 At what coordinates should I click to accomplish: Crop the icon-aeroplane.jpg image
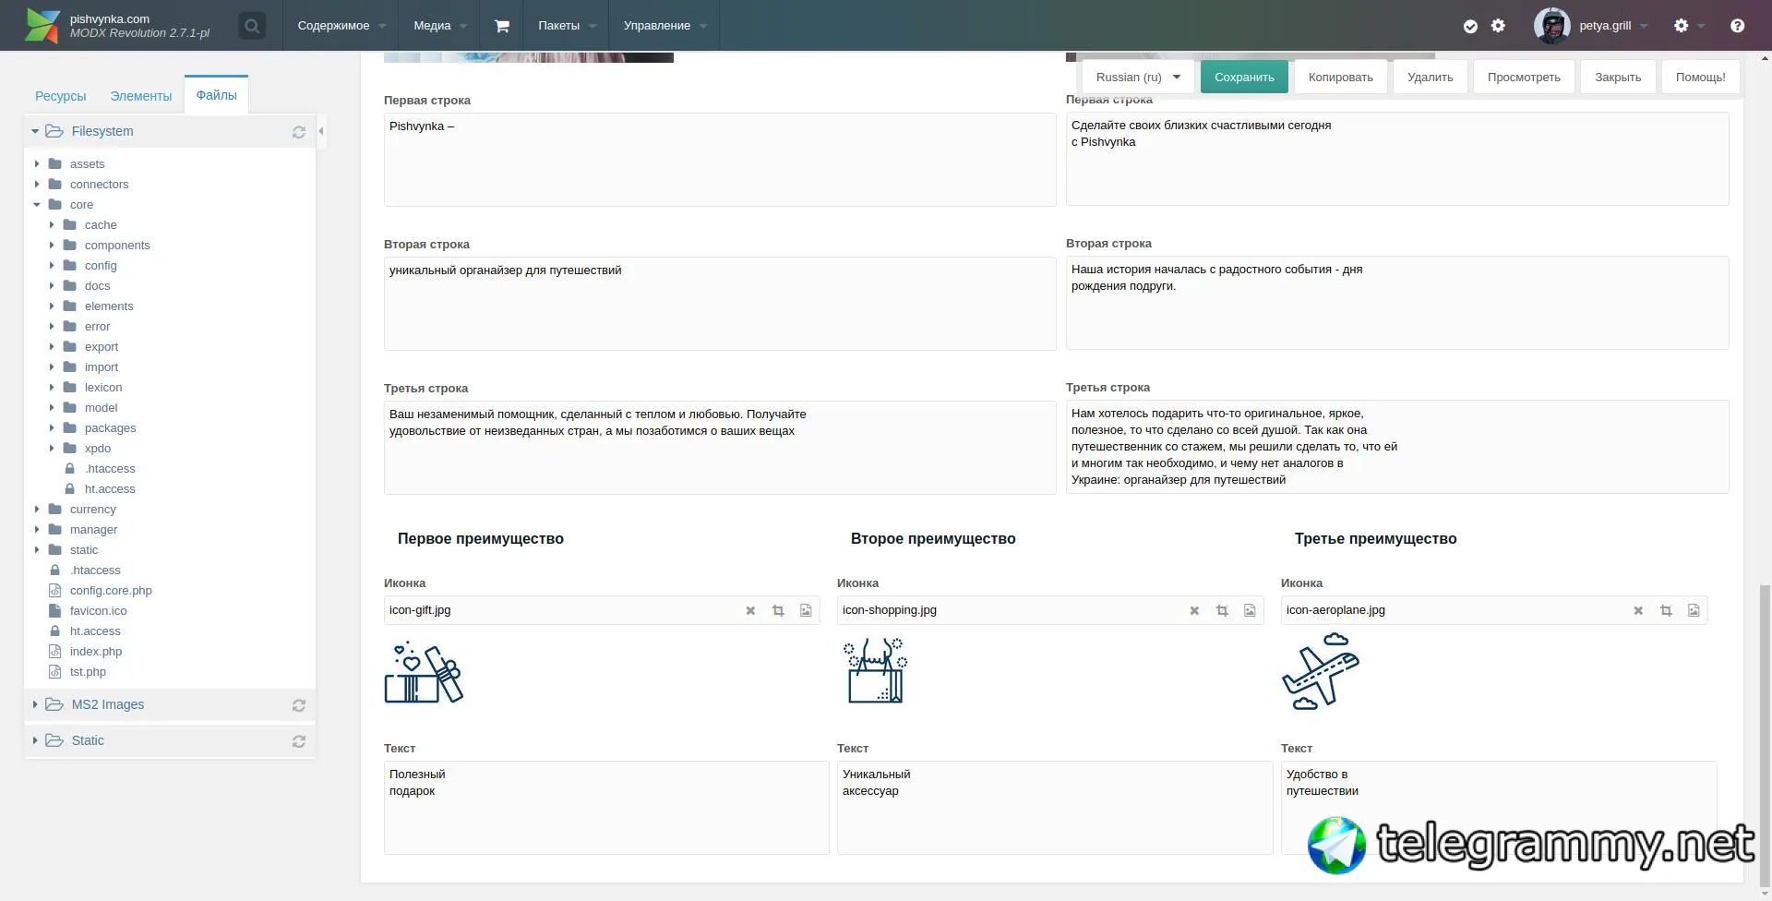(1666, 610)
